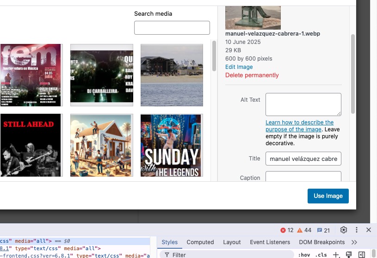Switch to the Event Listeners tab
The width and height of the screenshot is (377, 258).
point(270,242)
